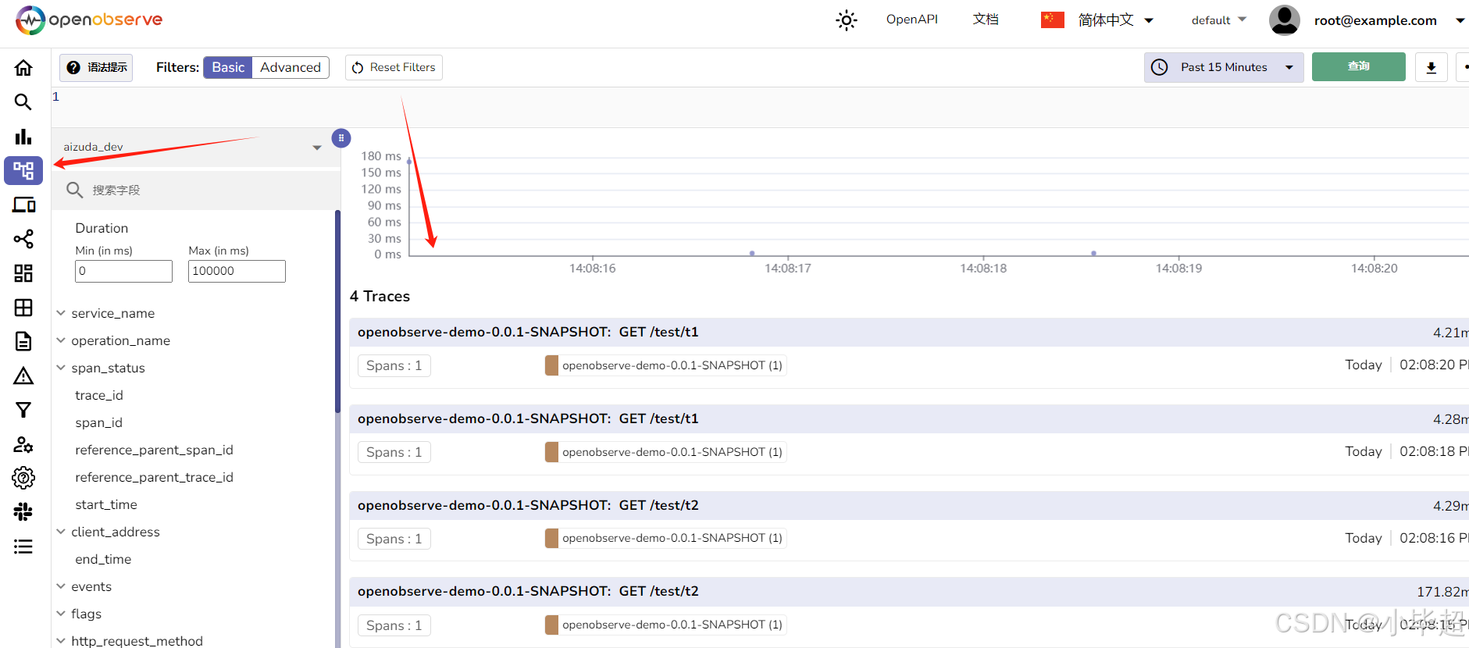Viewport: 1469px width, 648px height.
Task: Open the Past 15 Minutes time dropdown
Action: [x=1224, y=67]
